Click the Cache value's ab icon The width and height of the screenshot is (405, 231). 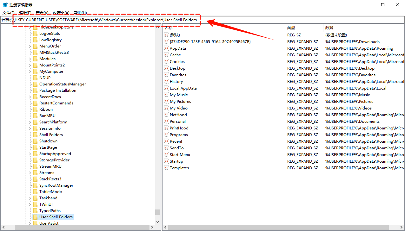[x=166, y=55]
